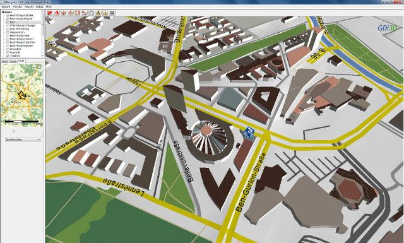This screenshot has width=404, height=243.
Task: Click the yellow position arrow in overview map
Action: click(21, 95)
